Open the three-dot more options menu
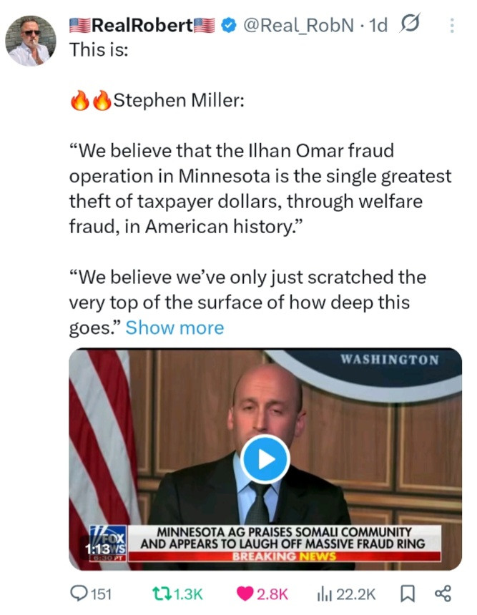Viewport: 477px width, 615px height. click(x=451, y=26)
